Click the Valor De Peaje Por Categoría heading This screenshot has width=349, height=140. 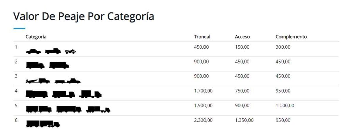[84, 17]
